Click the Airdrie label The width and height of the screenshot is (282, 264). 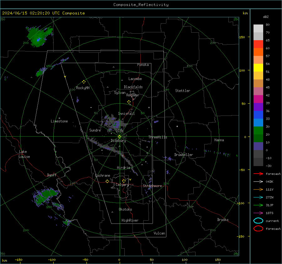coord(123,168)
